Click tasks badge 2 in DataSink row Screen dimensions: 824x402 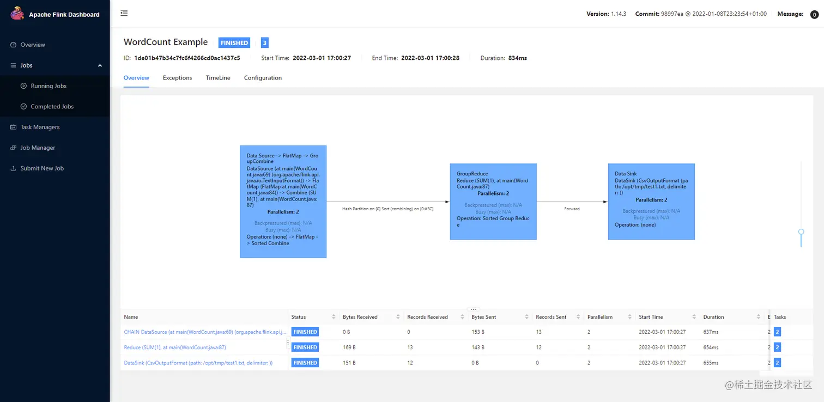click(777, 363)
